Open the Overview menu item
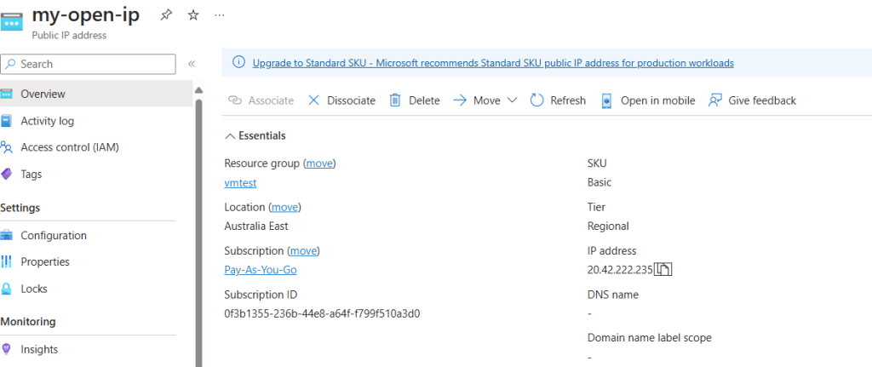 pos(96,94)
